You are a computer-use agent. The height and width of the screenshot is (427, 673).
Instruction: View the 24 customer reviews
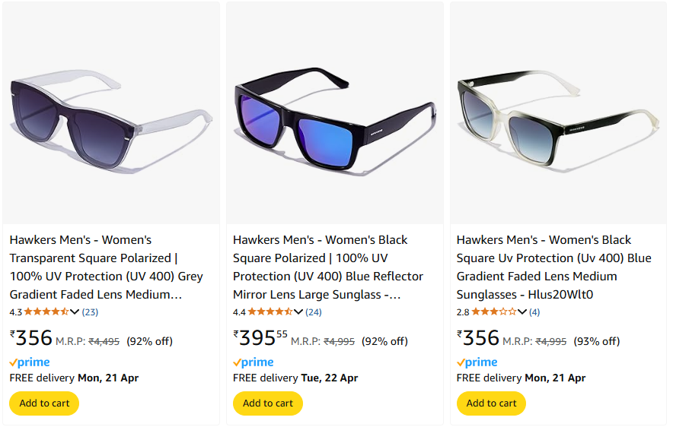tap(314, 312)
